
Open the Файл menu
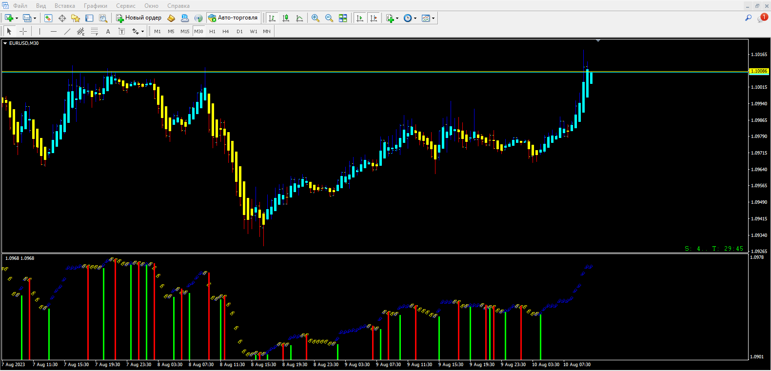coord(20,6)
